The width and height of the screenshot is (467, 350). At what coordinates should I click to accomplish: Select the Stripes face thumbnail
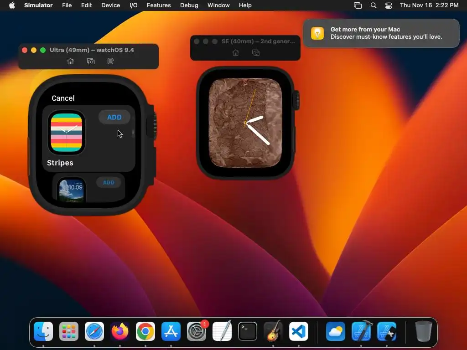67,133
